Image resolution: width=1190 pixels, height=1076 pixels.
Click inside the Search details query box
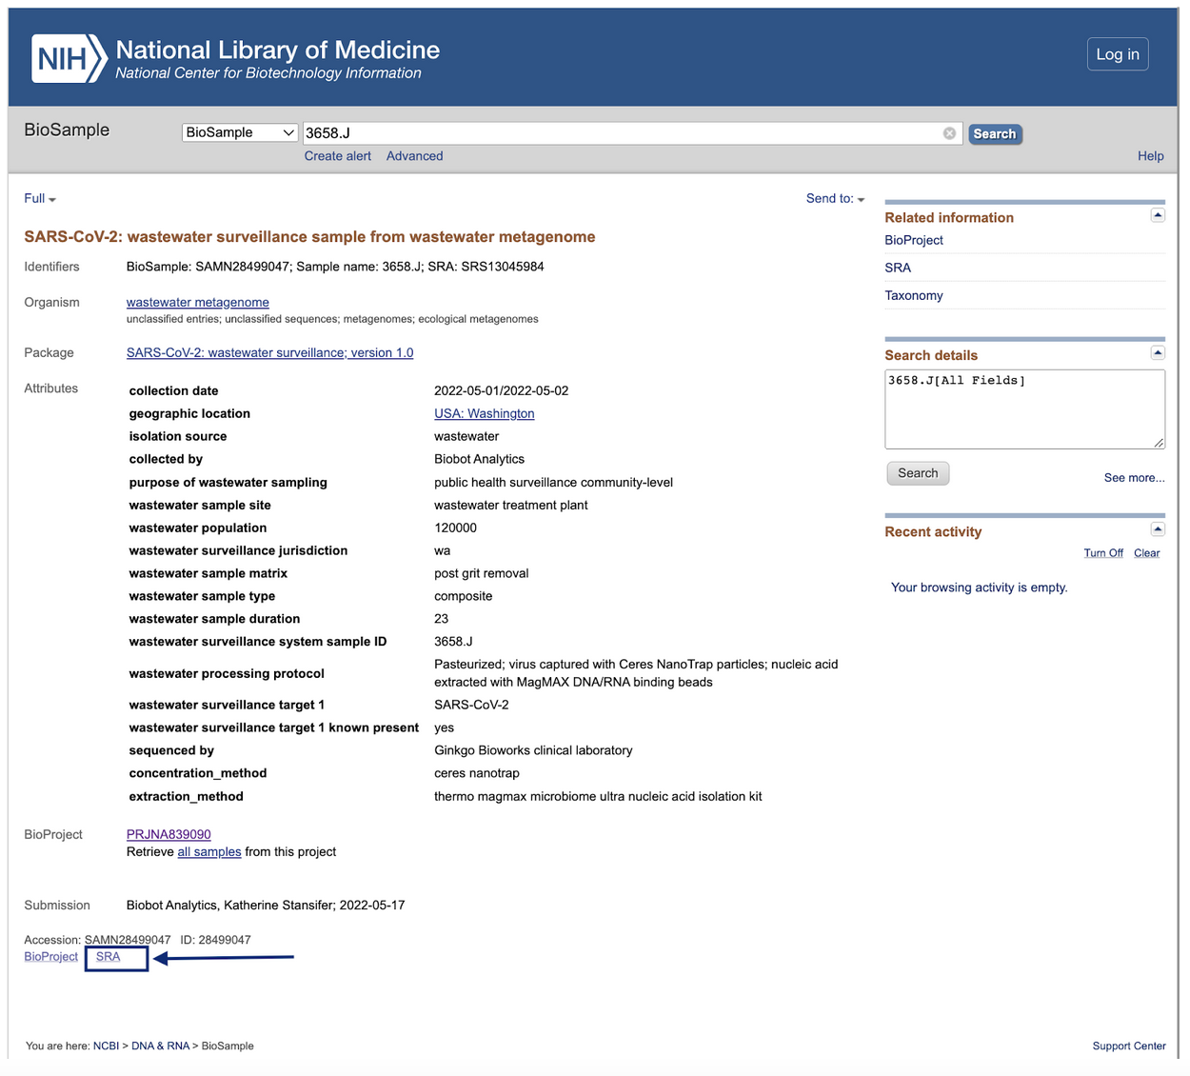(1024, 408)
